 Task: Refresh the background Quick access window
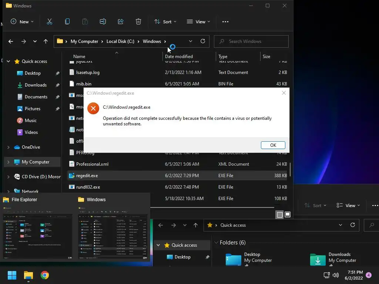[x=353, y=225]
